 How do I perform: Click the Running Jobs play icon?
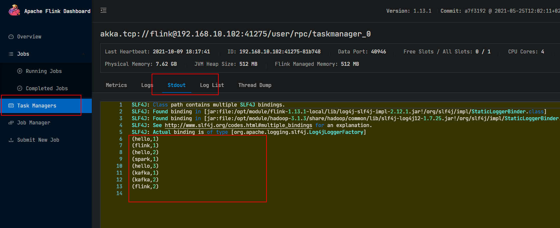coord(20,71)
